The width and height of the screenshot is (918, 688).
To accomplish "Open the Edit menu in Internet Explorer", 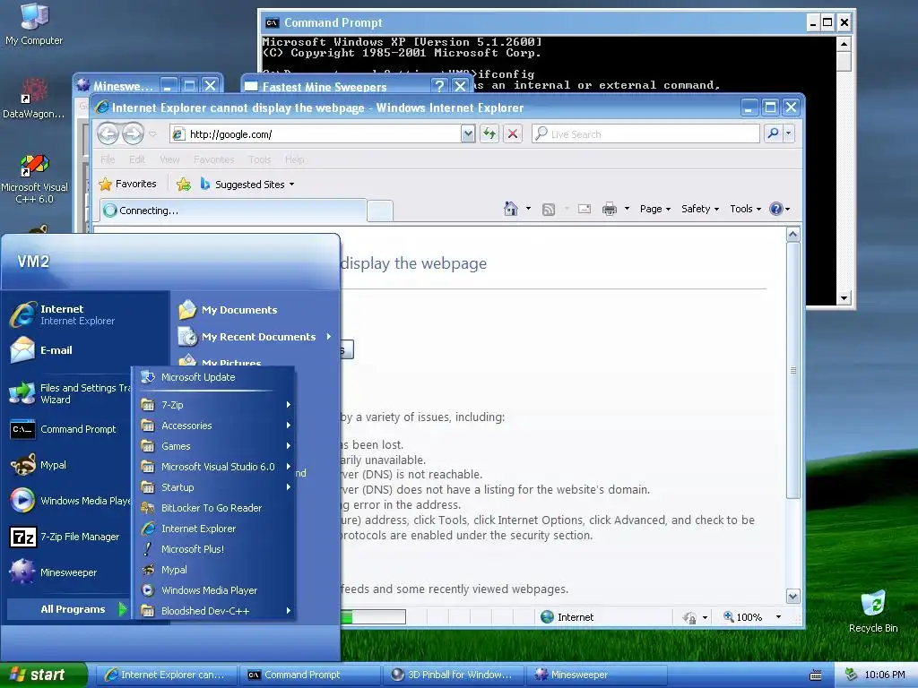I will (137, 159).
